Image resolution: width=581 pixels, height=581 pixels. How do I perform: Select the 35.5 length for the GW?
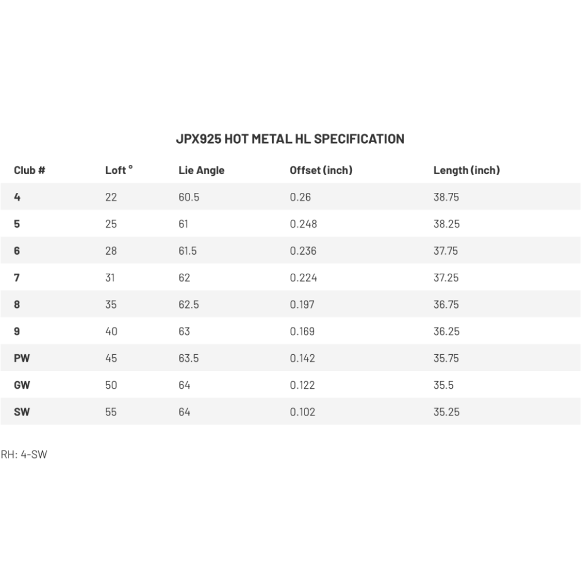[443, 385]
